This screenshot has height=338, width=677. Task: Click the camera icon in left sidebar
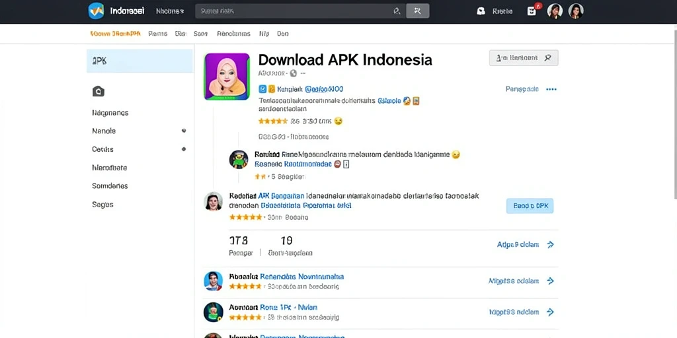(99, 91)
